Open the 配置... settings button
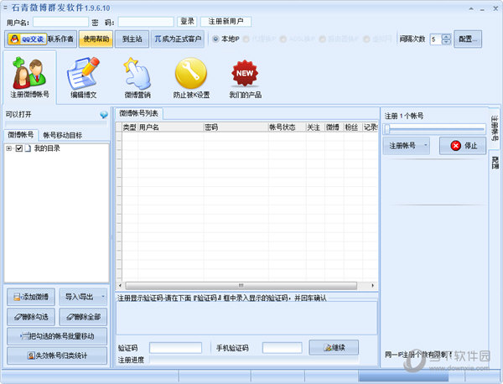Image resolution: width=503 pixels, height=384 pixels. [468, 39]
